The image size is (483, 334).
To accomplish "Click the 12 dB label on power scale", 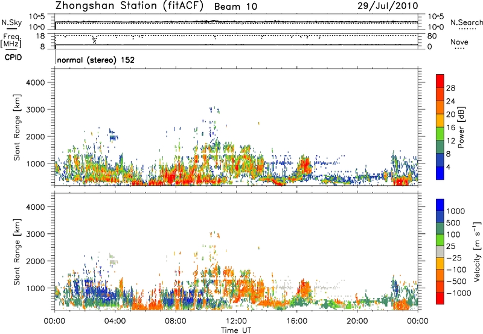I will click(x=450, y=141).
